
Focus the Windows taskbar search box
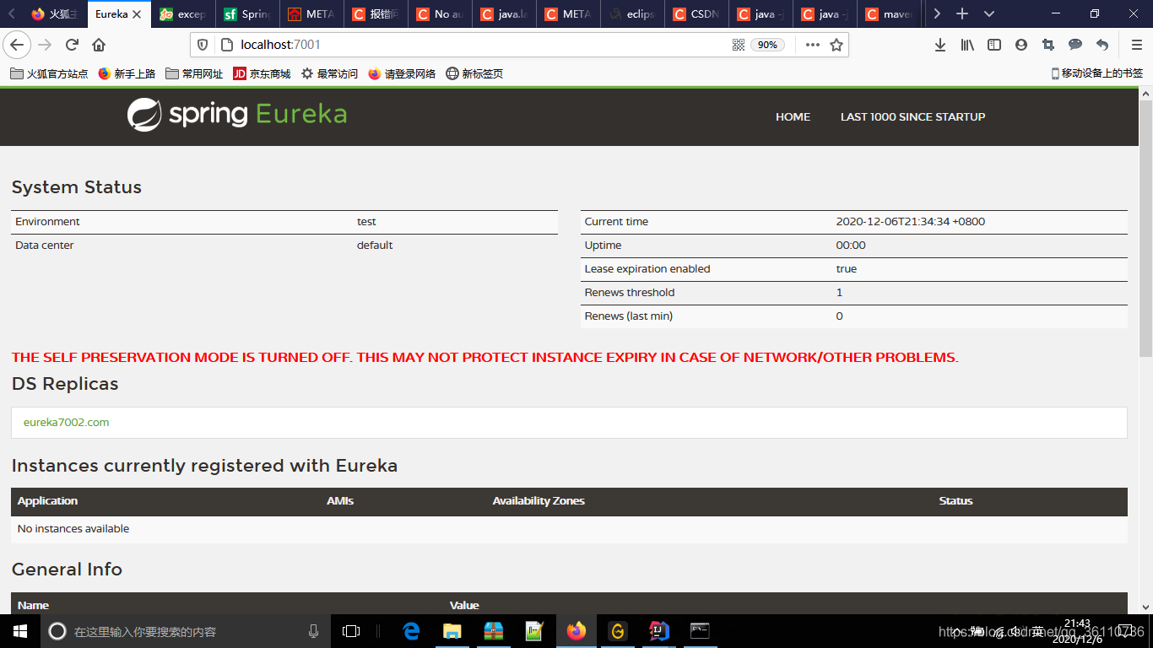click(186, 631)
